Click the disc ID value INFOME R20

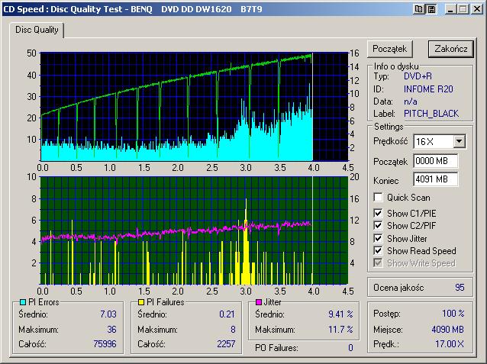428,89
